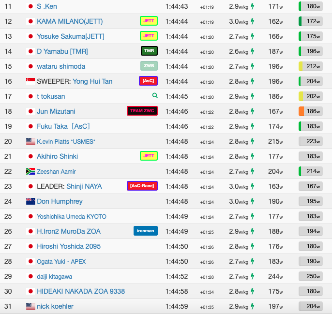The image size is (332, 314).
Task: Open Ogata Yuki・APEX rider profile
Action: pyautogui.click(x=61, y=261)
